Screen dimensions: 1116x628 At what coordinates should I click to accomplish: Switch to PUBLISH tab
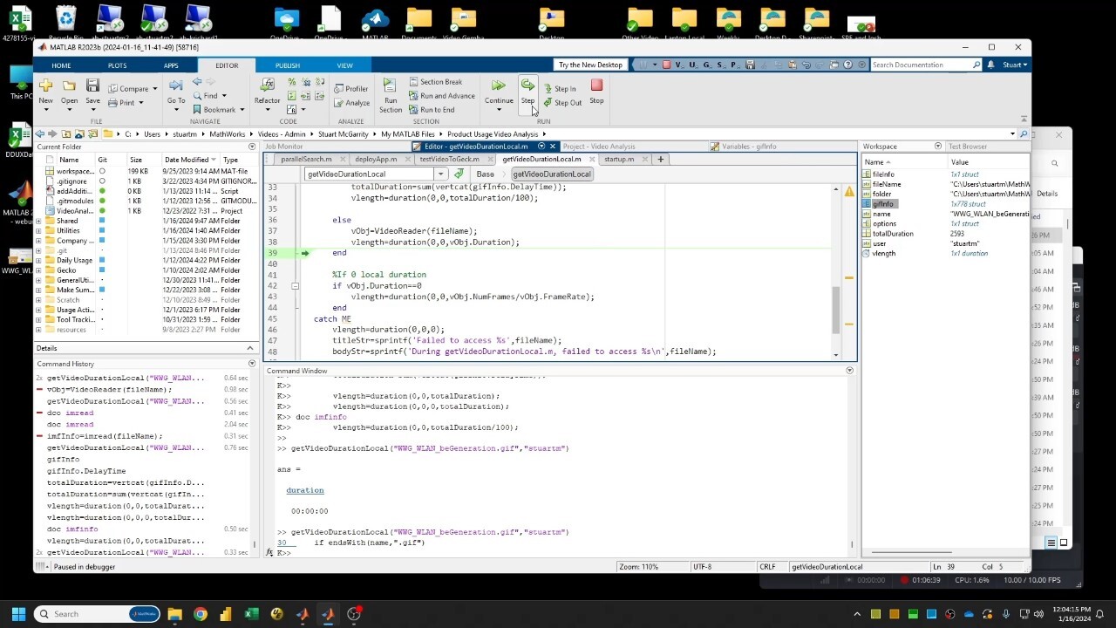click(288, 65)
